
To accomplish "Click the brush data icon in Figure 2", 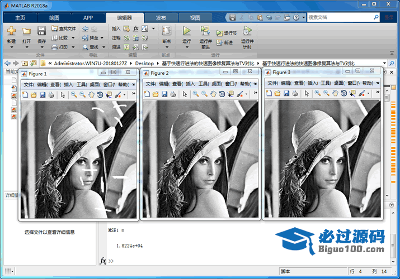I will pyautogui.click(x=239, y=94).
